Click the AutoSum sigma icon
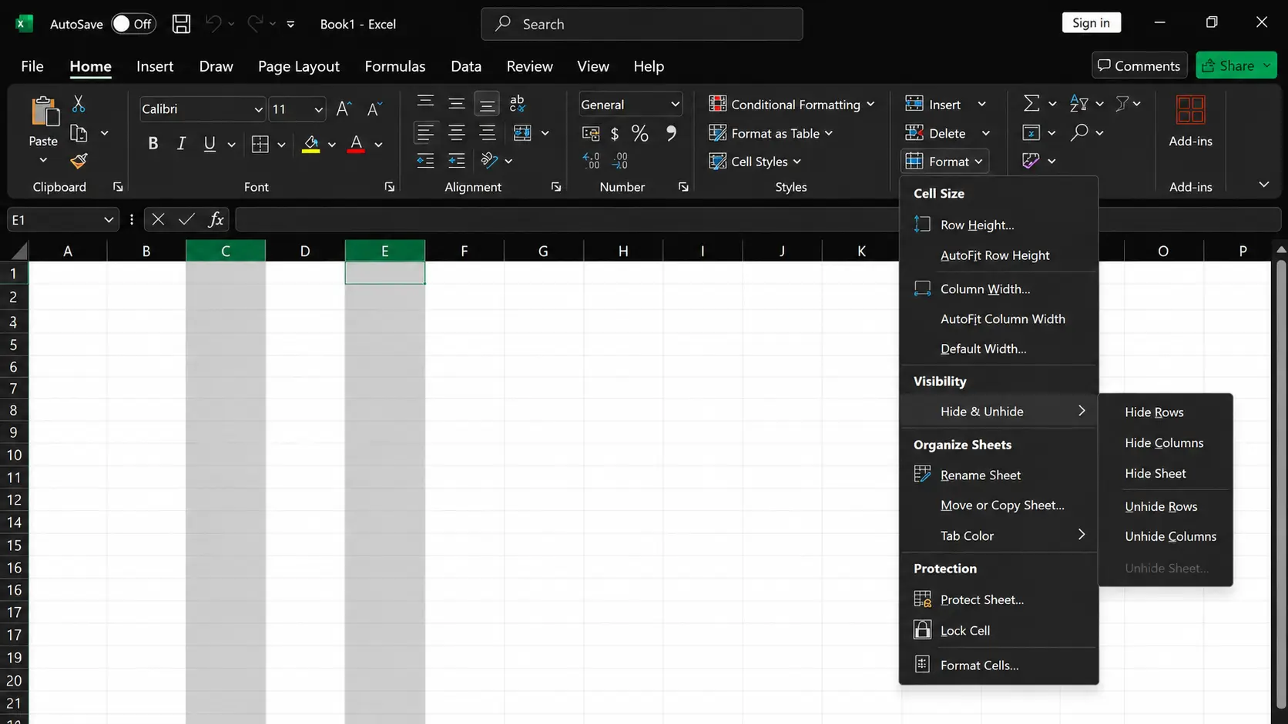Image resolution: width=1288 pixels, height=724 pixels. pyautogui.click(x=1031, y=103)
